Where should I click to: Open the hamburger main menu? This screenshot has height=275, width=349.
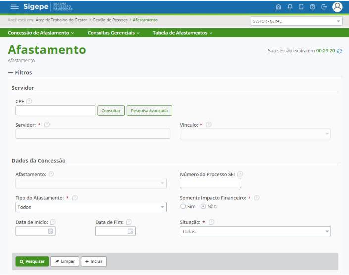[x=14, y=7]
